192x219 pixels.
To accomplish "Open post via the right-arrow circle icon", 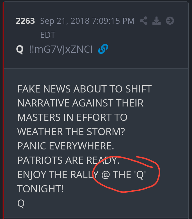I will (170, 21).
